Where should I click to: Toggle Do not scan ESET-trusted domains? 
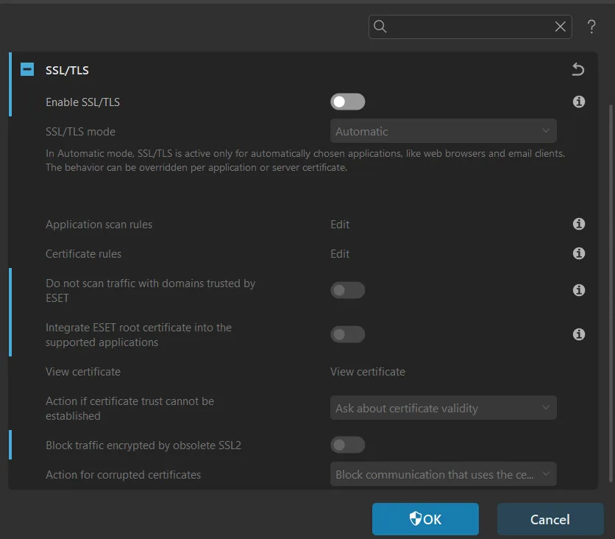pos(347,290)
